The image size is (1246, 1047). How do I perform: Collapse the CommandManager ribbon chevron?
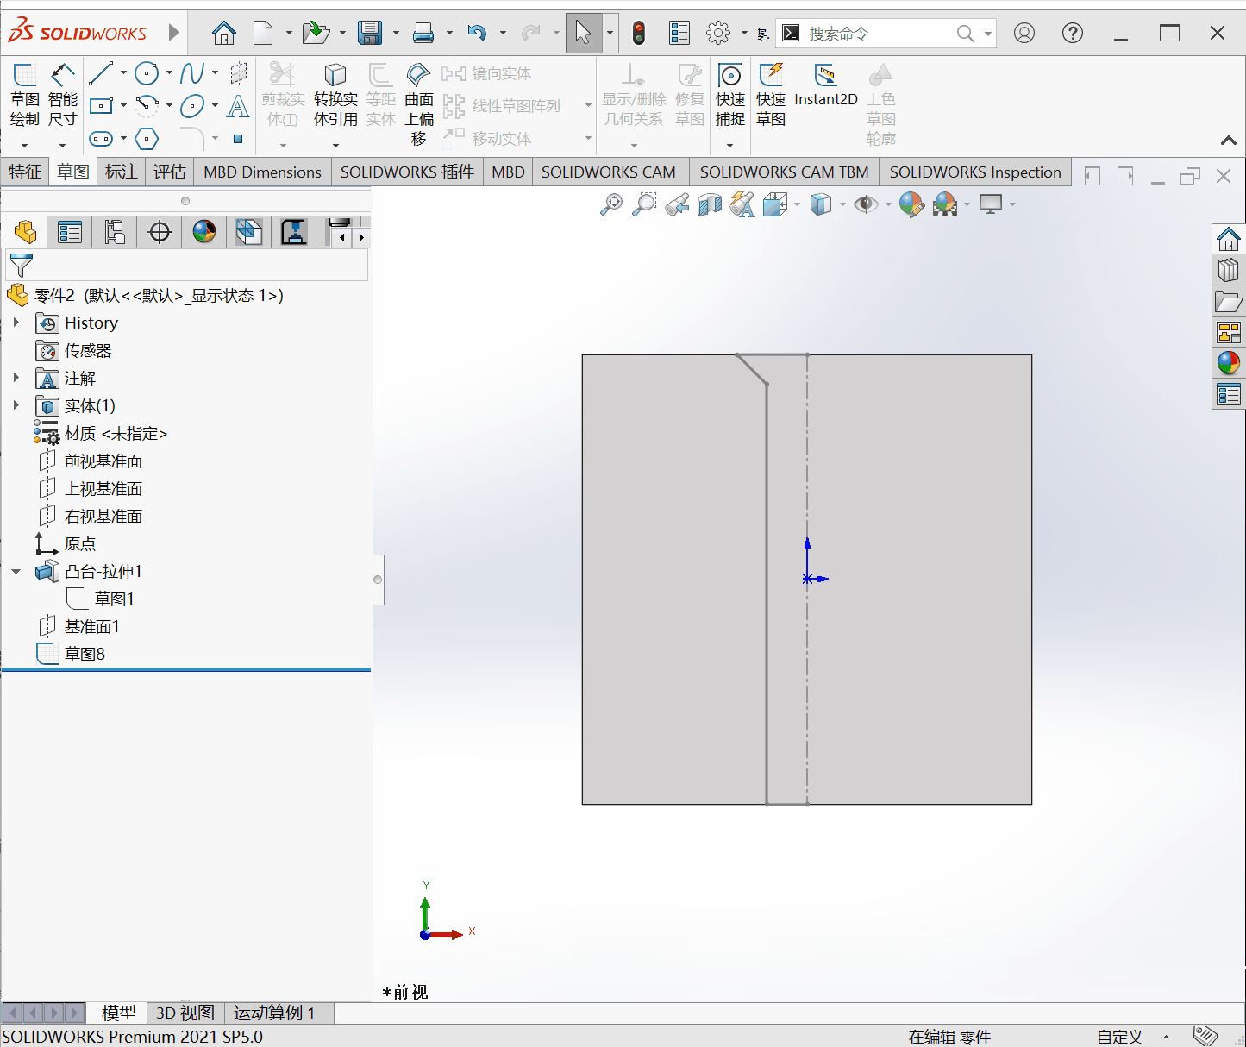pyautogui.click(x=1229, y=141)
